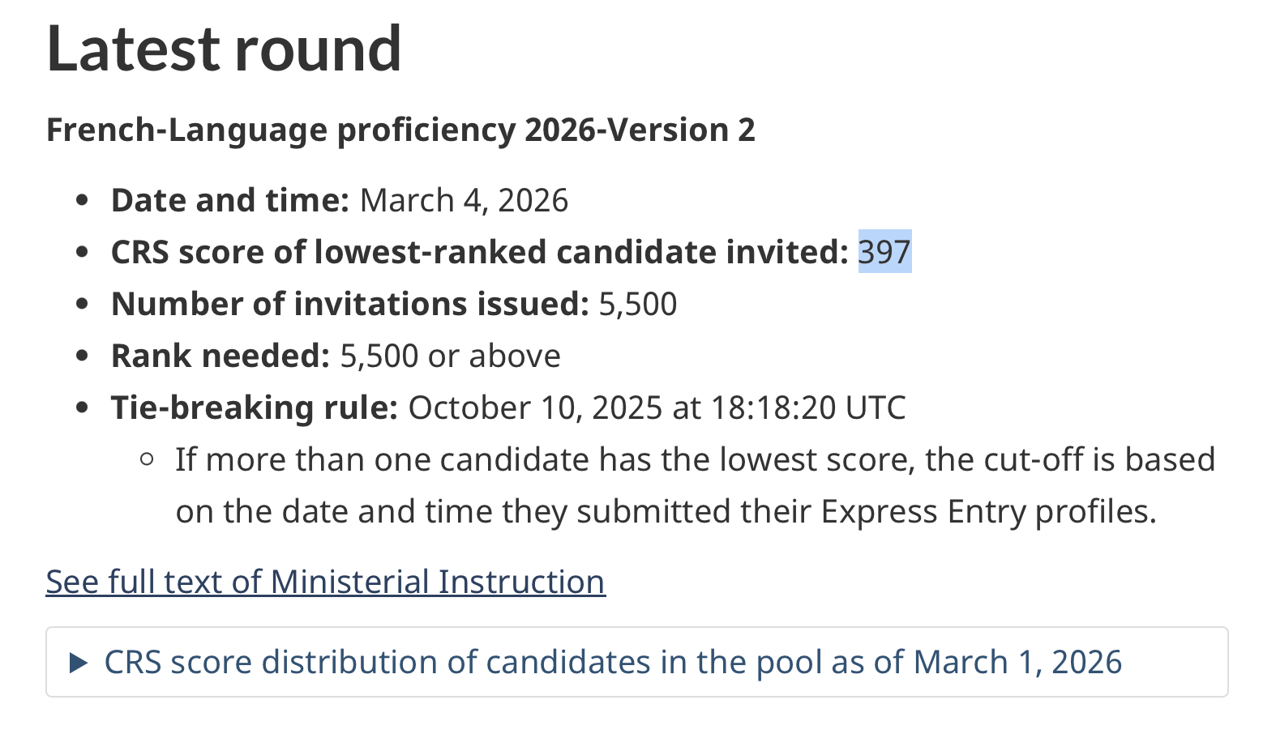Viewport: 1276px width, 734px height.
Task: Click the 5,500 or above rank value
Action: coord(450,356)
